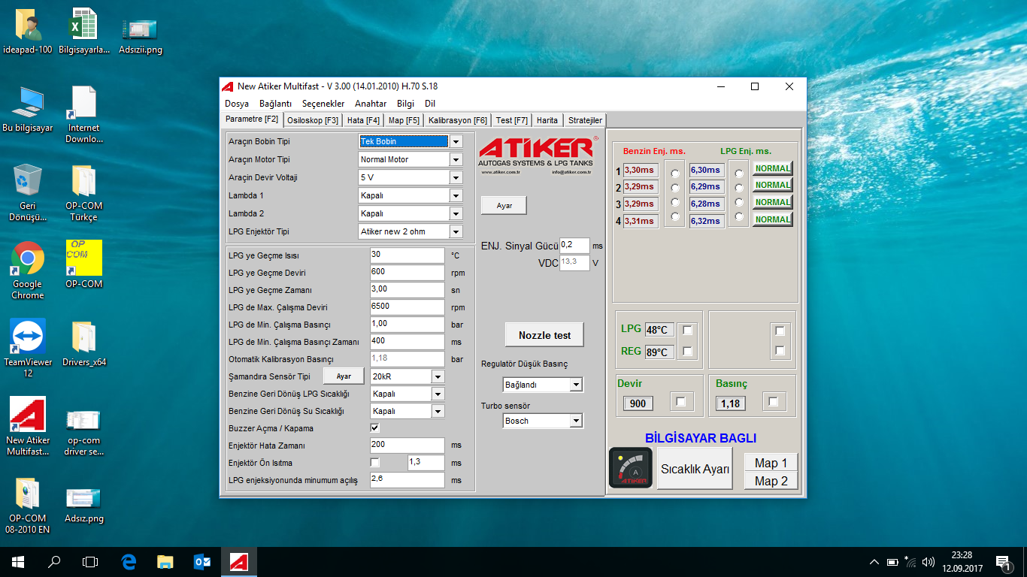Screen dimensions: 1027x577
Task: Click the Nozzle test button
Action: 544,335
